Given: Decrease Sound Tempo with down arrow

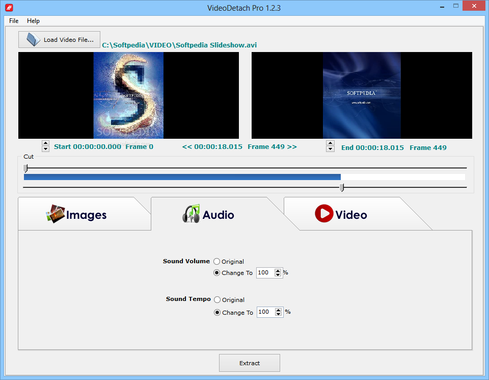Looking at the screenshot, I should (x=279, y=314).
